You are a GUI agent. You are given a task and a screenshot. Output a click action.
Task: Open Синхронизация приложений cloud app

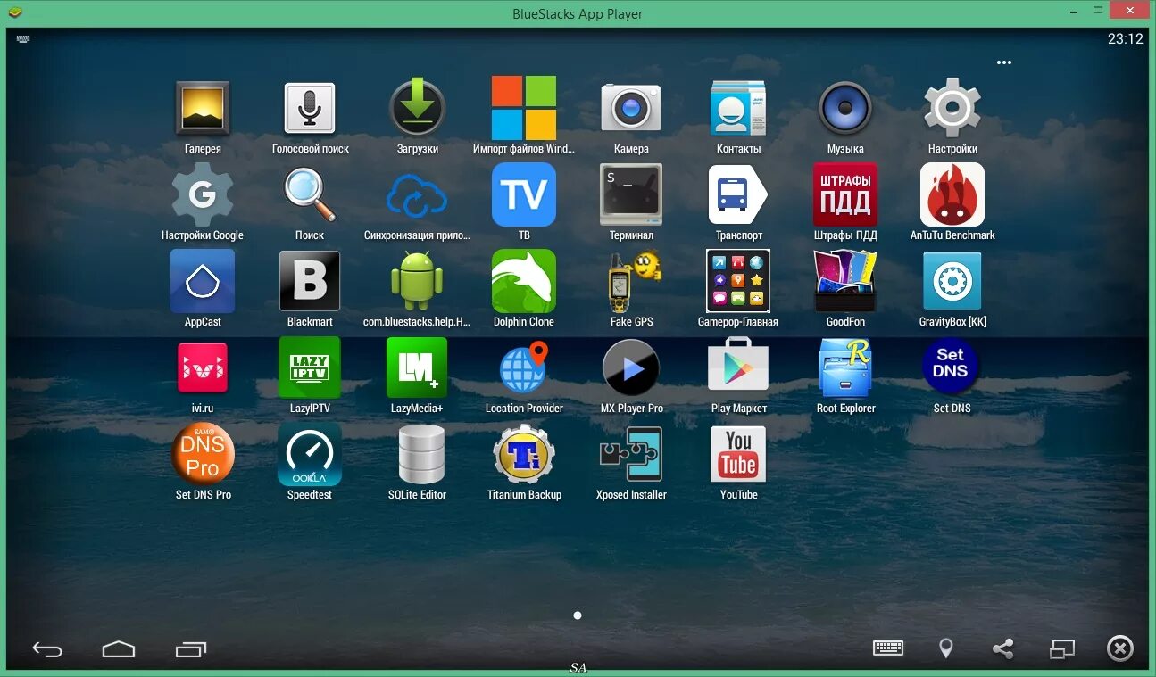[x=417, y=196]
